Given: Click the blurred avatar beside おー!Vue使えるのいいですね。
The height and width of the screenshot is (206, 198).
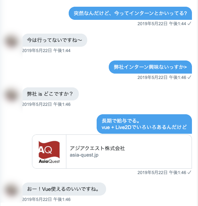Looking at the screenshot, I should point(11,191).
